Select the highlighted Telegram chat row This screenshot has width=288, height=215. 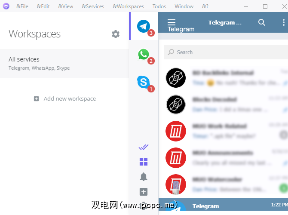point(223,204)
